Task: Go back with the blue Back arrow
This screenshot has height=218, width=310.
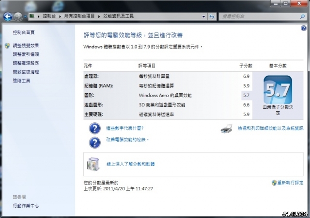Action: click(x=8, y=17)
